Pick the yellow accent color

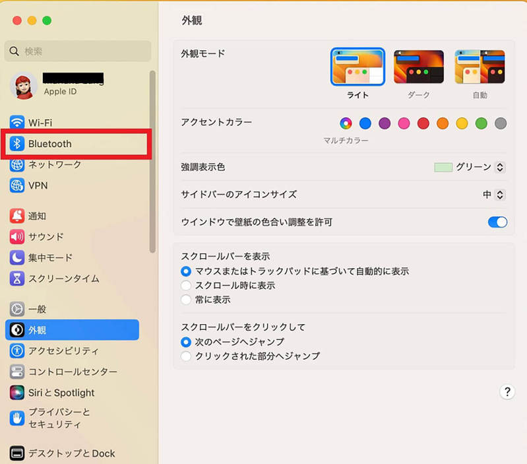[462, 123]
